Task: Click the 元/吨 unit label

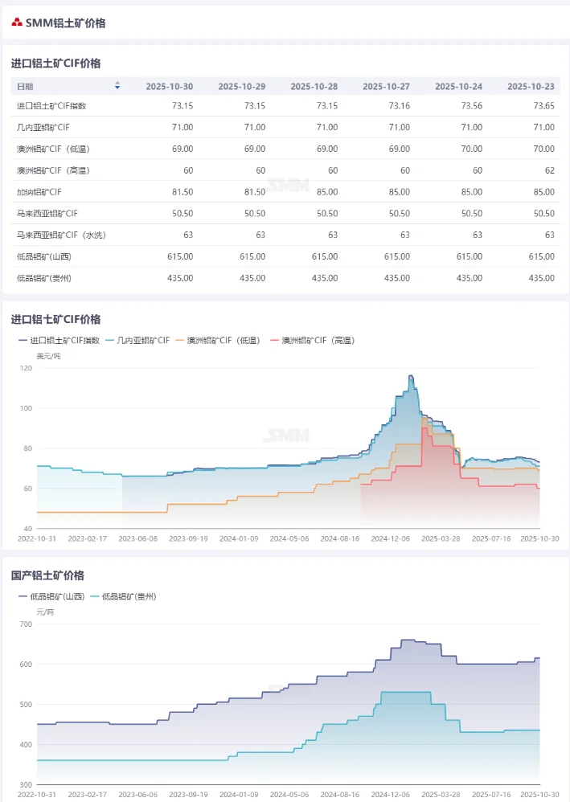Action: (45, 612)
